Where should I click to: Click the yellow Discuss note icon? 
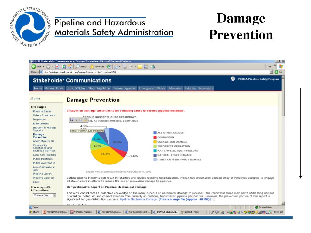(x=140, y=66)
